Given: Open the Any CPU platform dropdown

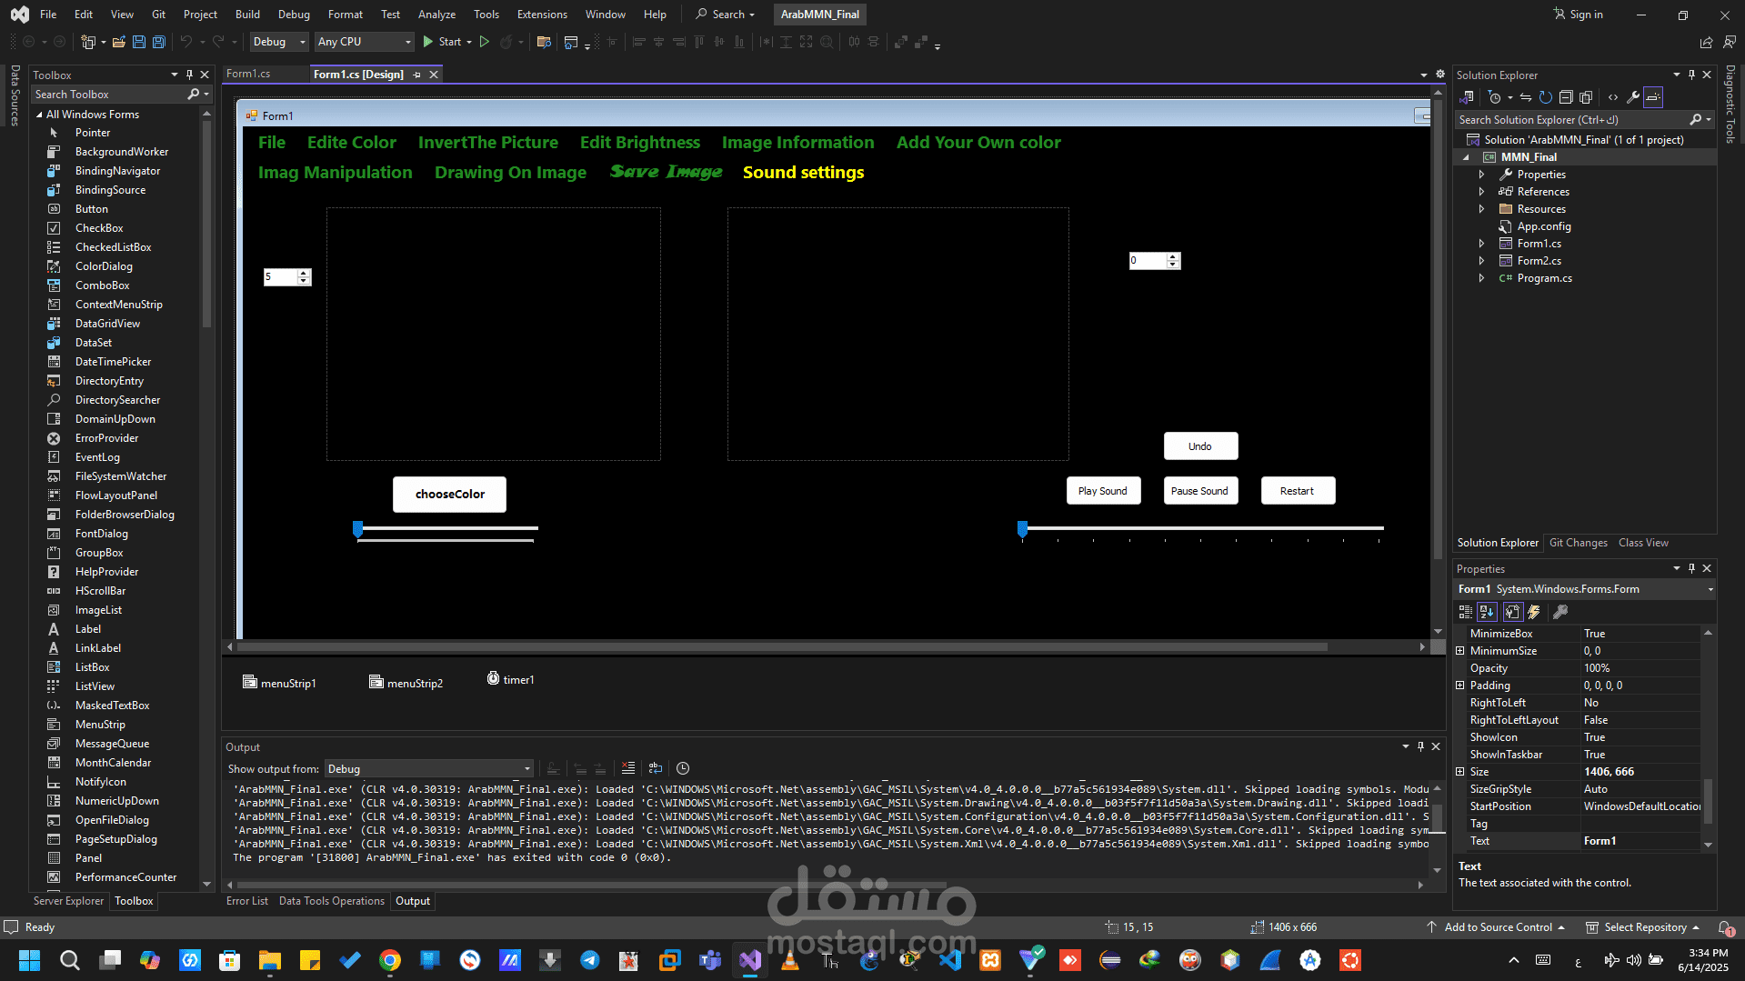Looking at the screenshot, I should coord(364,42).
